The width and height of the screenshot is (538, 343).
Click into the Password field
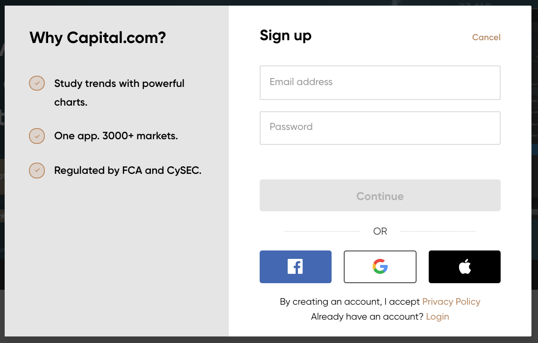tap(380, 127)
